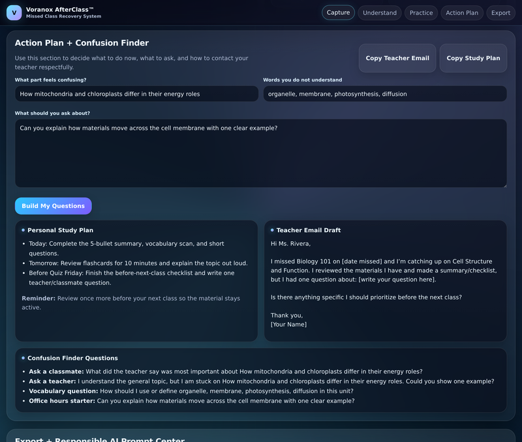Focus the 'Words you do not understand' field
The image size is (522, 442).
[385, 94]
